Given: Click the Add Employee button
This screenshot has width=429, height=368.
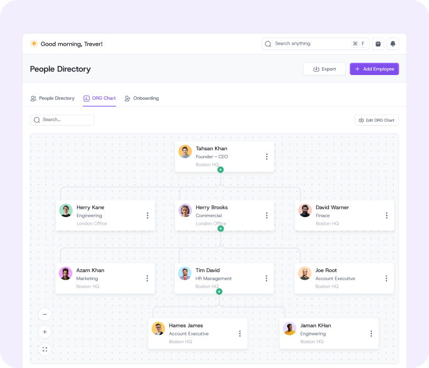Looking at the screenshot, I should [x=374, y=69].
